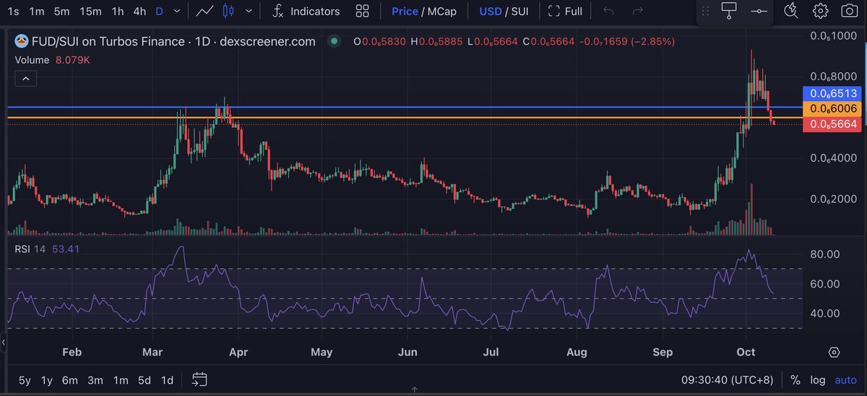This screenshot has width=867, height=396.
Task: Toggle log scale mode
Action: pyautogui.click(x=818, y=379)
